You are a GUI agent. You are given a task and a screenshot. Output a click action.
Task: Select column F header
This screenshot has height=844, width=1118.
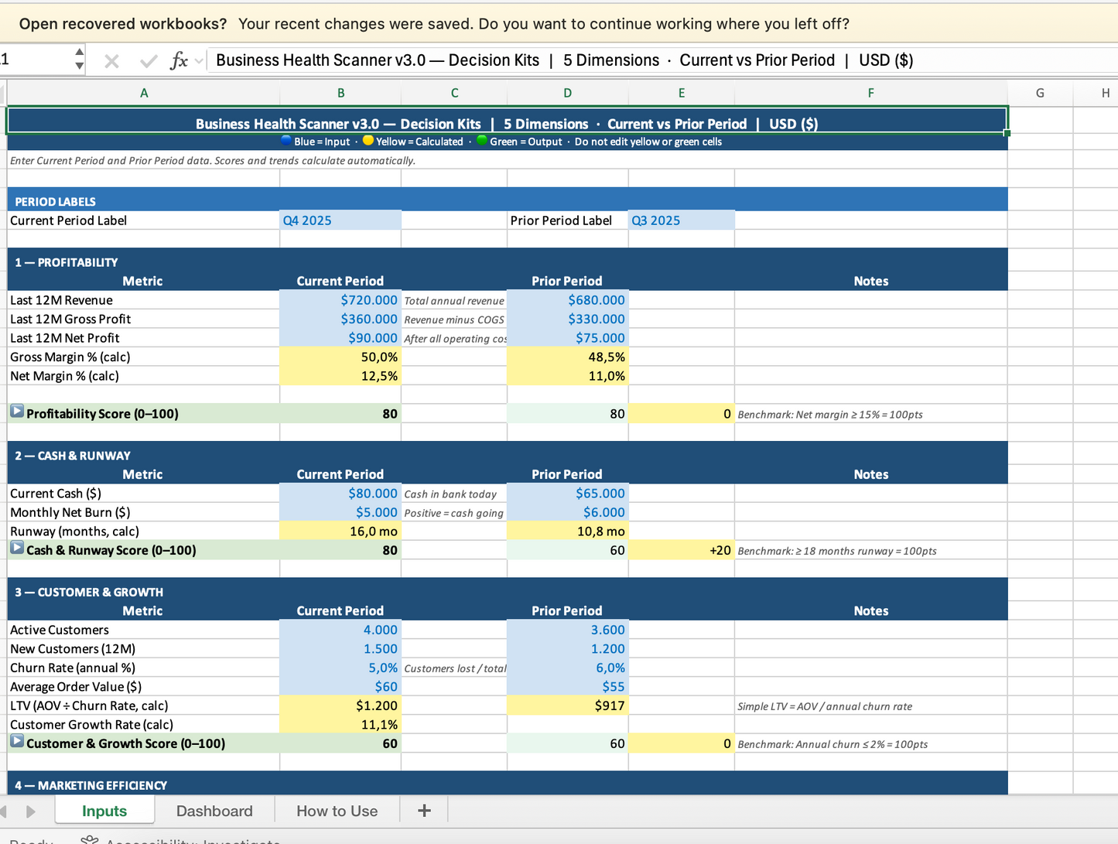[870, 93]
